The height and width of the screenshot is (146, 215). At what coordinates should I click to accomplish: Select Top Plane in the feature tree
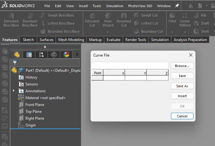tap(30, 112)
